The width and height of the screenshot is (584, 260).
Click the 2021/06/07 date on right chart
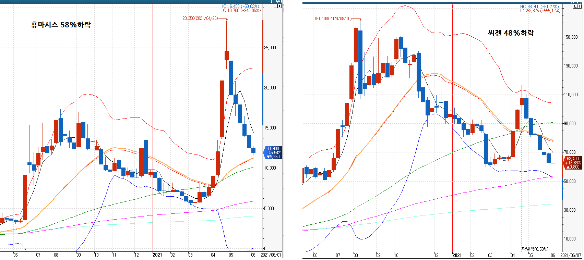[571, 255]
